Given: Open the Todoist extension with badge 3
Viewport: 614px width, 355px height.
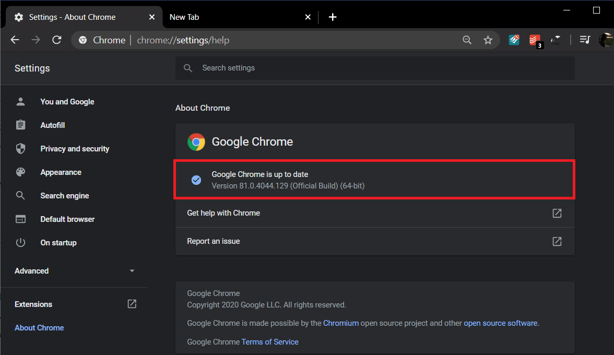Looking at the screenshot, I should click(x=534, y=40).
